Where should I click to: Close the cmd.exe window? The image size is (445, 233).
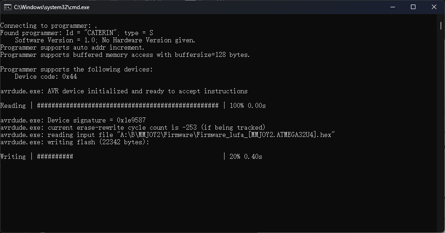click(x=434, y=7)
